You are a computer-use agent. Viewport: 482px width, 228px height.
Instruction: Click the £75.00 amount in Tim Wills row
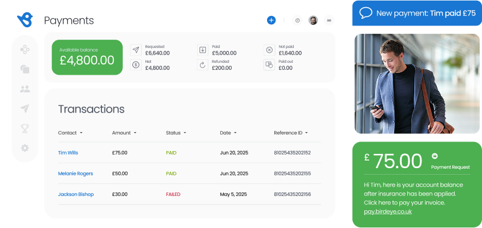tap(119, 153)
